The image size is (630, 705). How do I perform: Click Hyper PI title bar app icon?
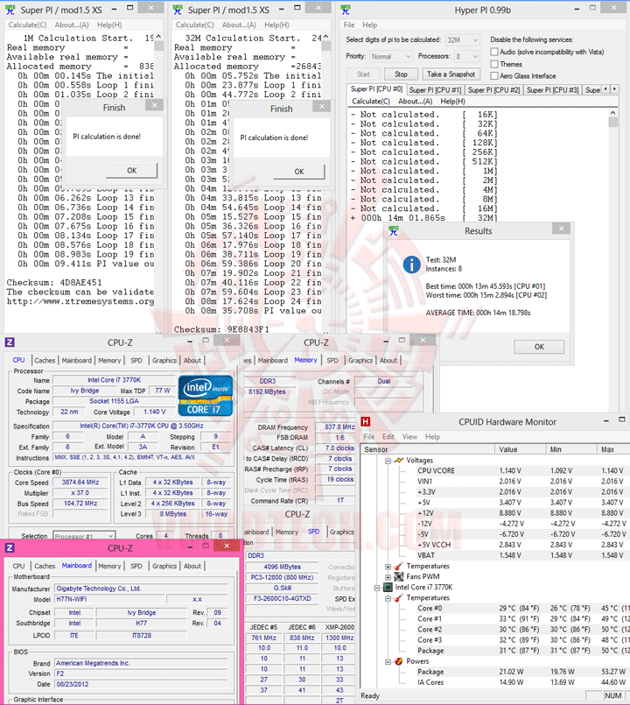tap(345, 10)
